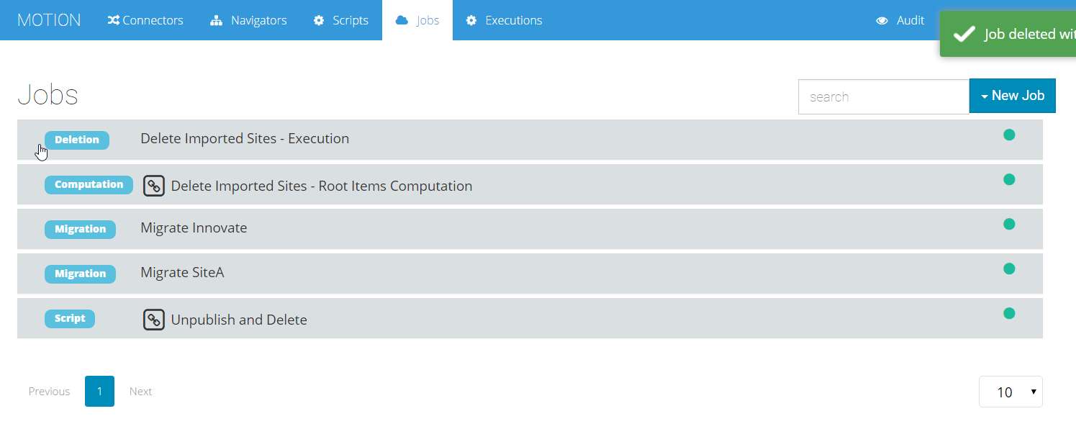This screenshot has width=1076, height=424.
Task: Open Delete Imported Sites - Root Items Computation
Action: pyautogui.click(x=322, y=186)
